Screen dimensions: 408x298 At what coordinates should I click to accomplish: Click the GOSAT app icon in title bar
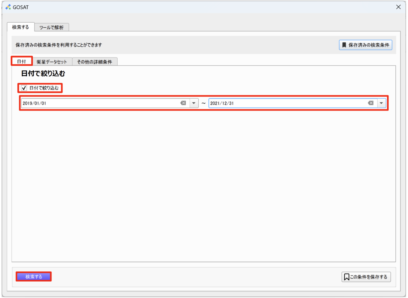[x=8, y=7]
